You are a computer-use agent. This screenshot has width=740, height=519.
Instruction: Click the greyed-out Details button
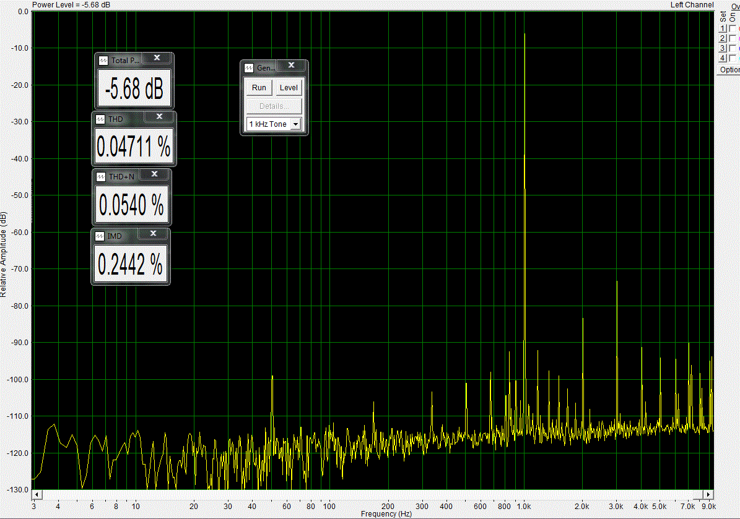[274, 106]
